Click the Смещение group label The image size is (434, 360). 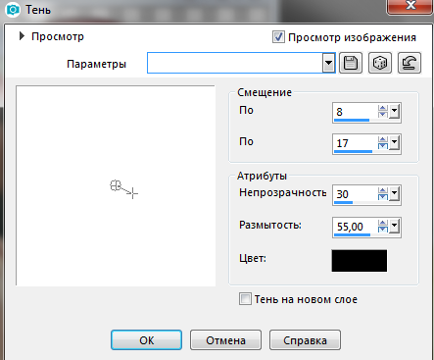[265, 92]
